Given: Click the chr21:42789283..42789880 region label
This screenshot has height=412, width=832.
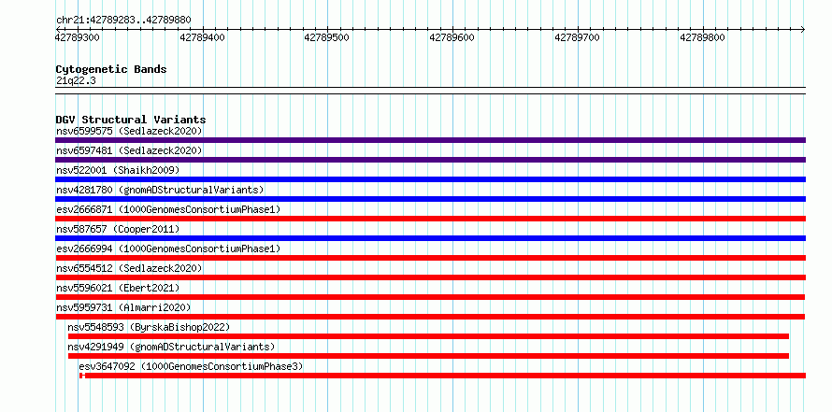Looking at the screenshot, I should tap(123, 20).
